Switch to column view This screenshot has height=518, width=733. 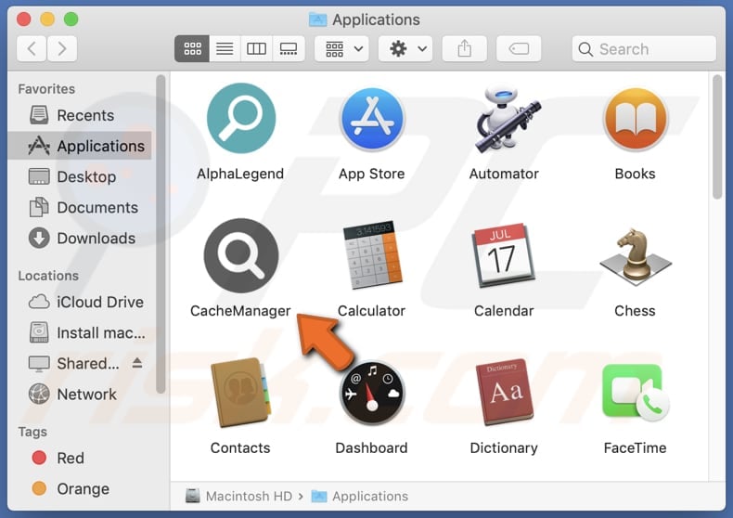[x=256, y=48]
